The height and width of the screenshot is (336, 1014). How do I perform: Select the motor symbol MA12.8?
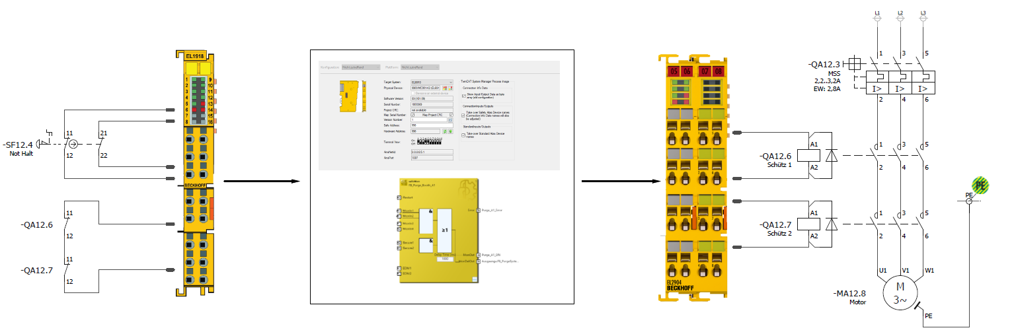point(900,292)
